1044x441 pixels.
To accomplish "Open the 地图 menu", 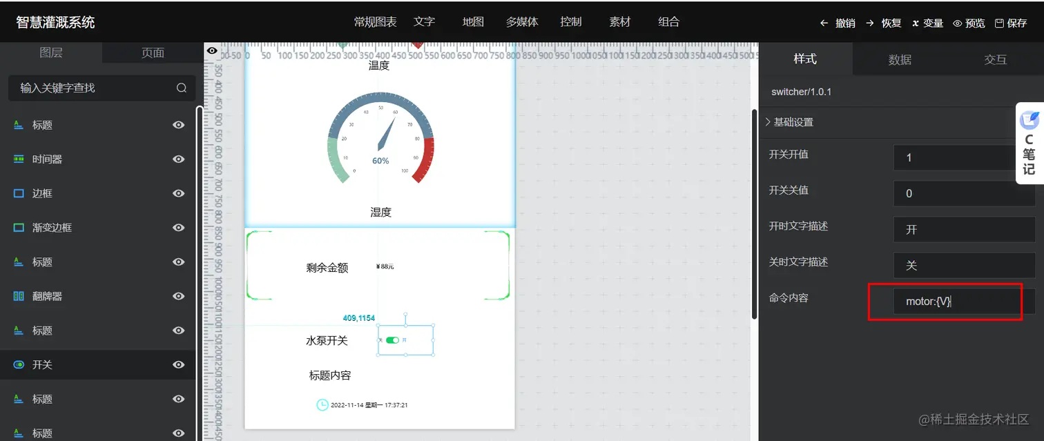I will pos(473,22).
